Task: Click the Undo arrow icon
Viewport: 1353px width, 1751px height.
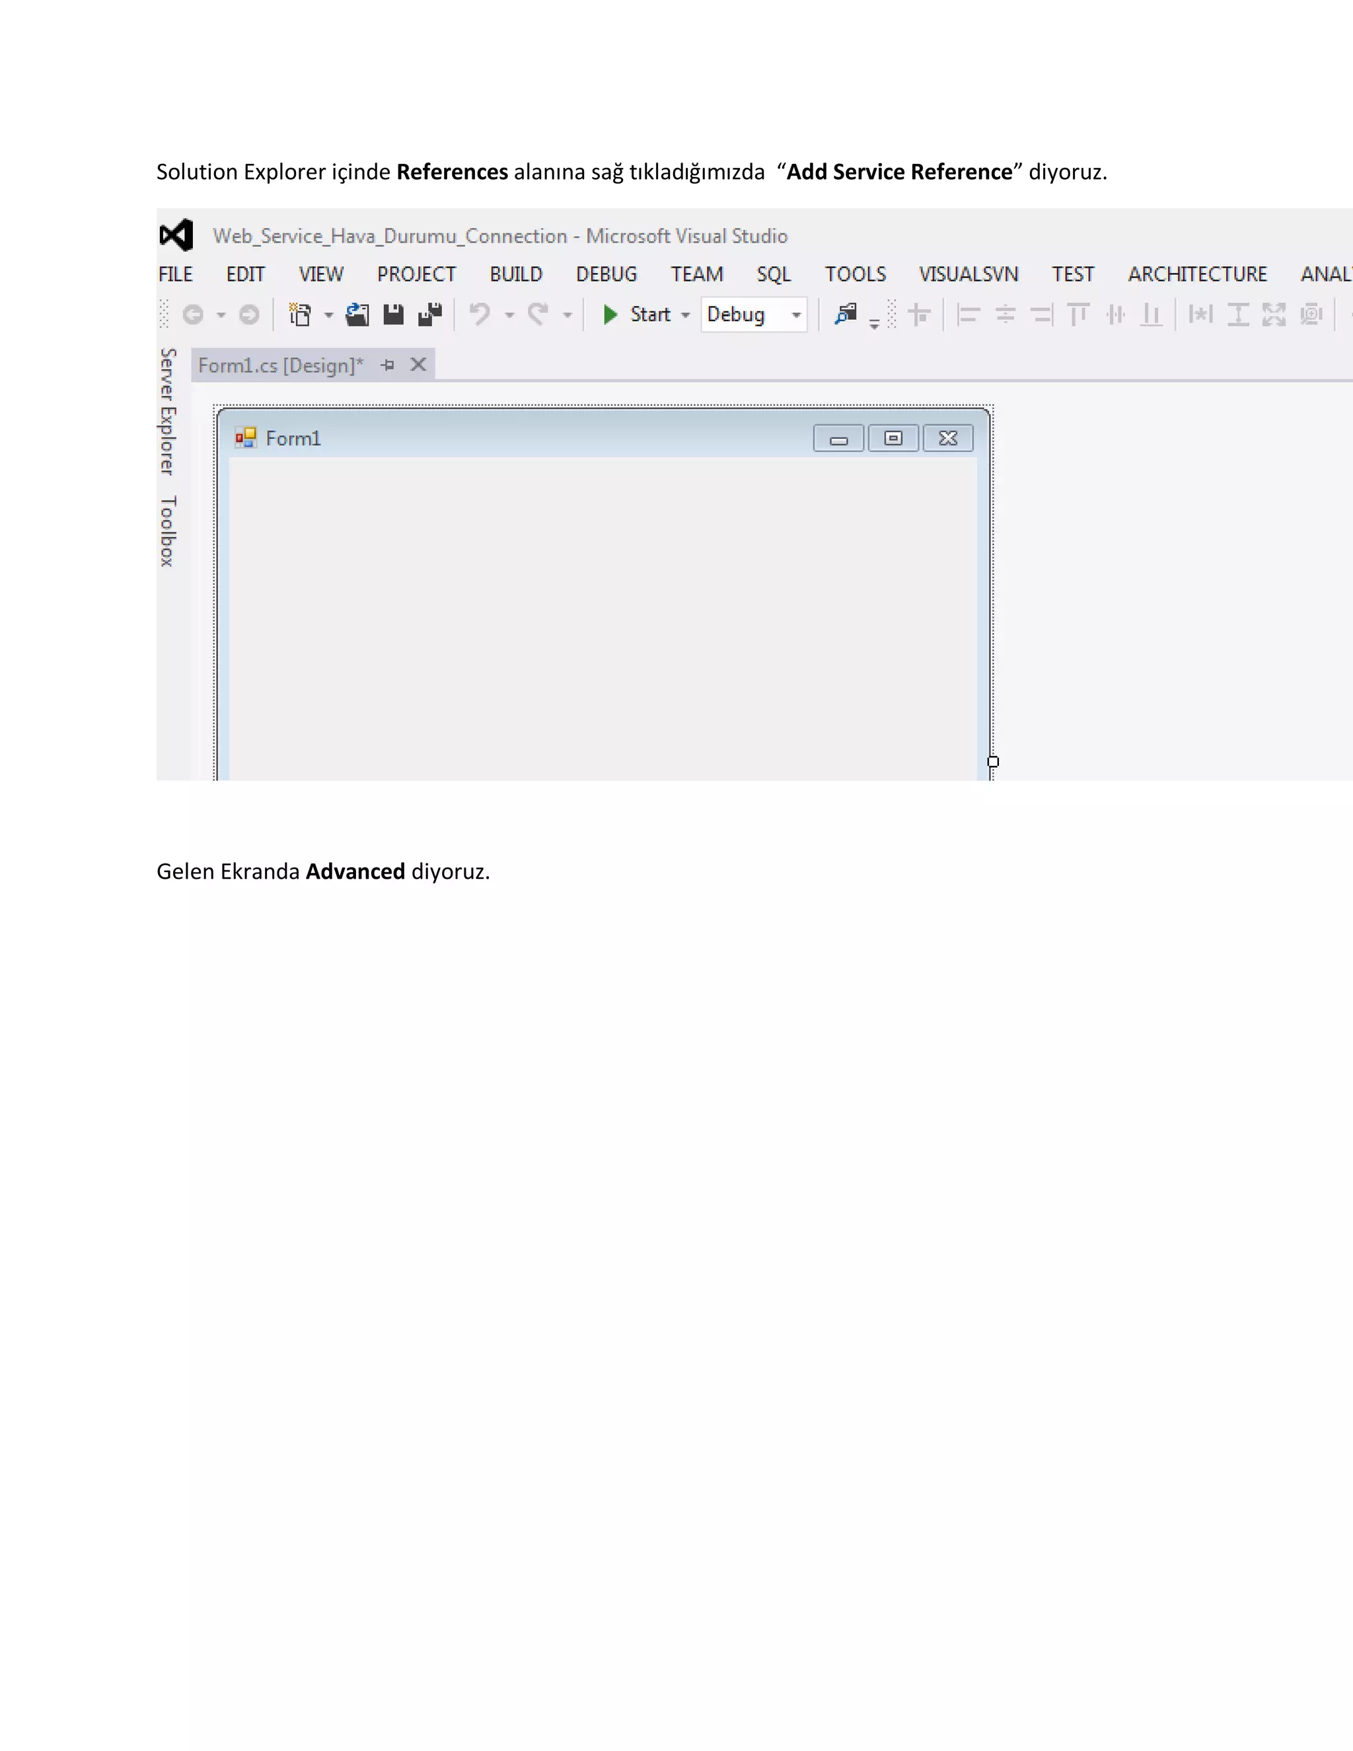Action: pyautogui.click(x=480, y=315)
